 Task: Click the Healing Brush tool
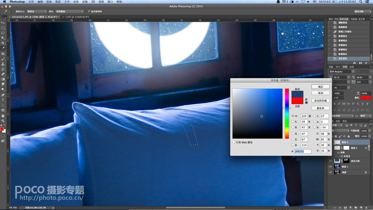(x=3, y=54)
